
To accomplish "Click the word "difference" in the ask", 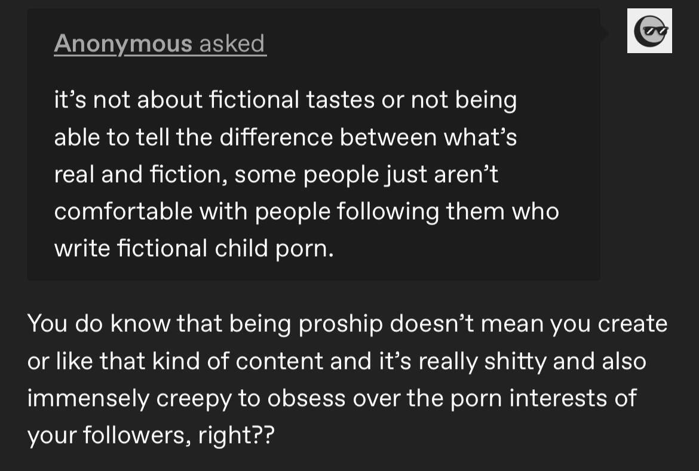I will click(x=275, y=137).
